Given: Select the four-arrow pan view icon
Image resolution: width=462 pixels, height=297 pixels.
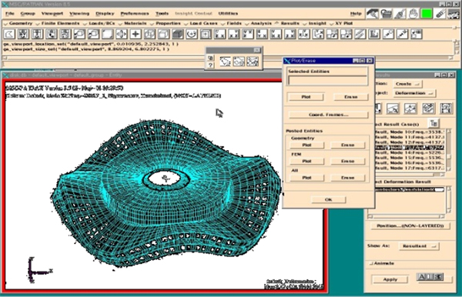Looking at the screenshot, I should pos(122,34).
